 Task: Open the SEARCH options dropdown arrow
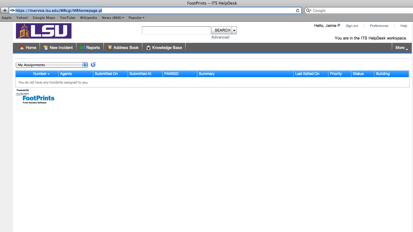pyautogui.click(x=234, y=30)
